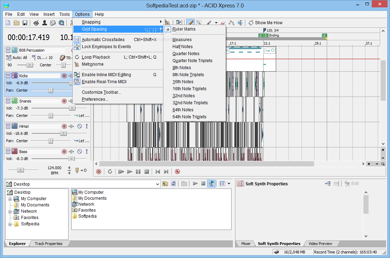
Task: Click the transport Loop Playback icon
Action: pos(110,172)
